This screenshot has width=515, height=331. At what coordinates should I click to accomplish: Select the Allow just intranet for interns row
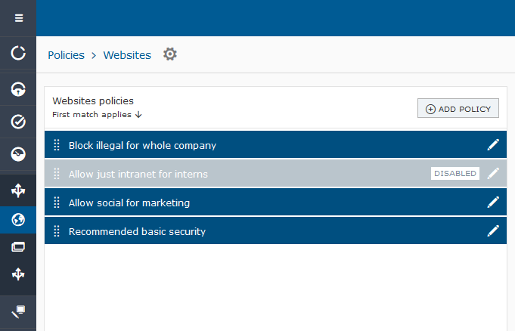pos(227,174)
